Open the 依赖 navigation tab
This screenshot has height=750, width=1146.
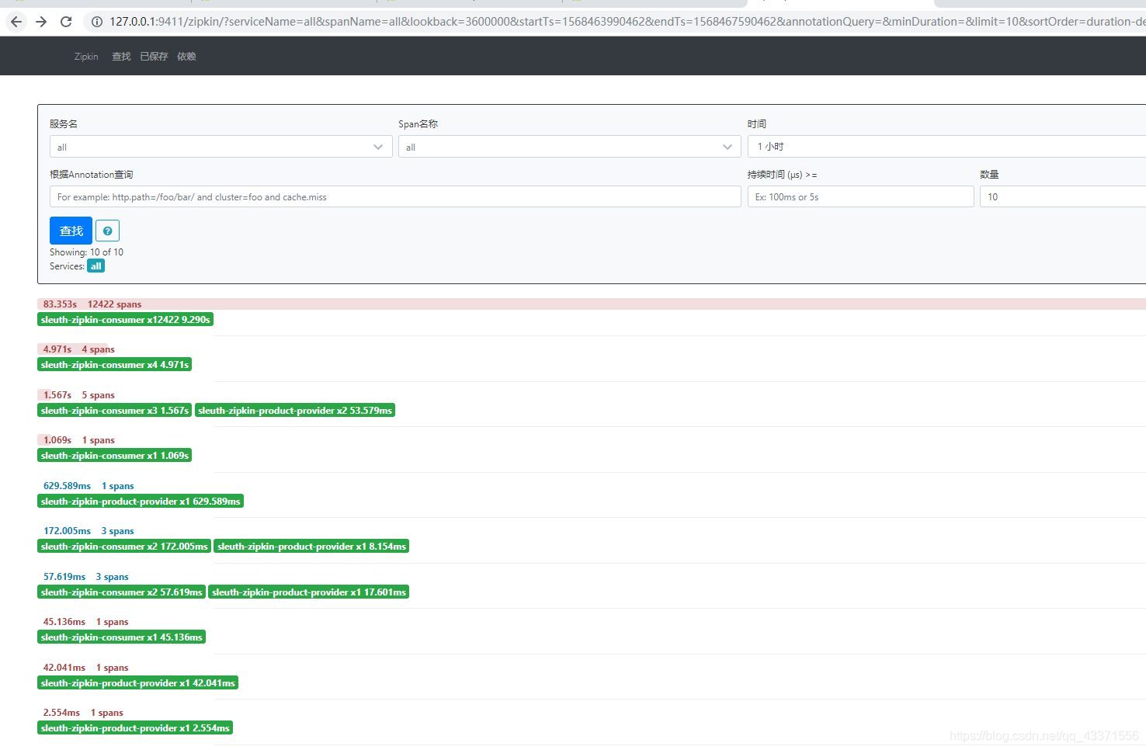point(186,57)
